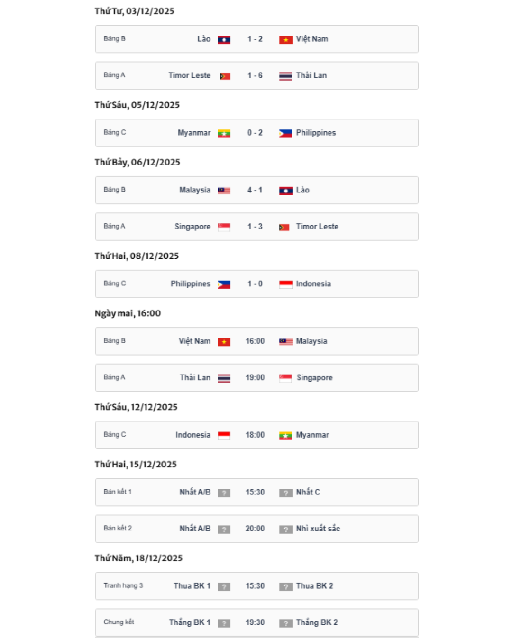512x640 pixels.
Task: Click the 18:00 time of Indonesia vs Myanmar
Action: 255,435
